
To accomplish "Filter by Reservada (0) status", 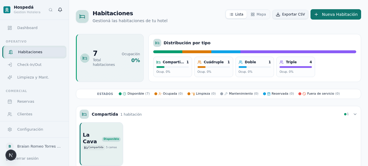I will point(278,94).
